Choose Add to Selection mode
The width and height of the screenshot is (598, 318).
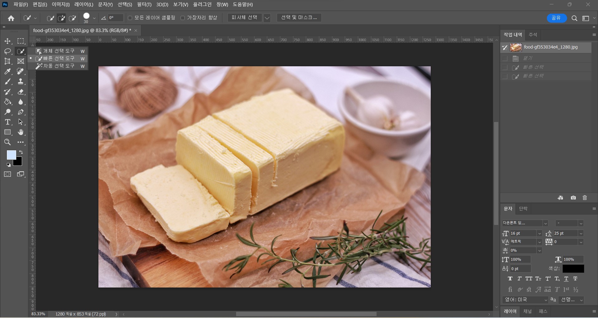point(61,18)
